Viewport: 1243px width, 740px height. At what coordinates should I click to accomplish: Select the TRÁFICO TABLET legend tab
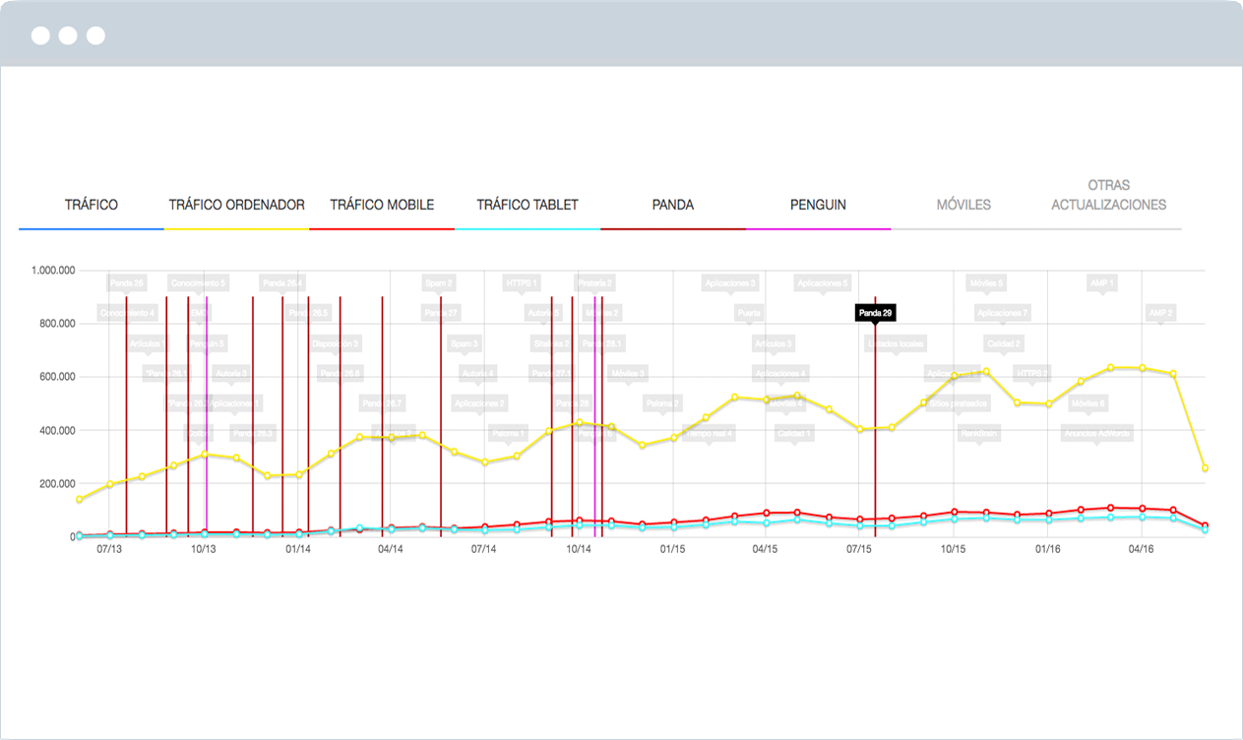click(x=528, y=205)
